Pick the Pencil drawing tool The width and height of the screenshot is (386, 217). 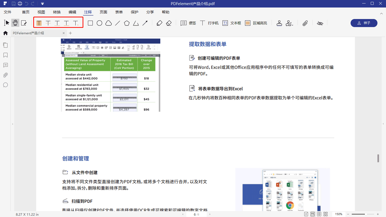pos(159,23)
